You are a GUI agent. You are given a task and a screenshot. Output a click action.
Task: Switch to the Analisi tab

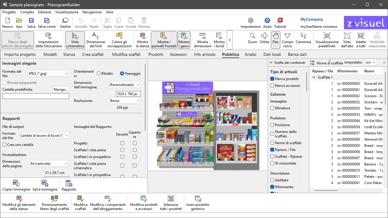tap(250, 54)
